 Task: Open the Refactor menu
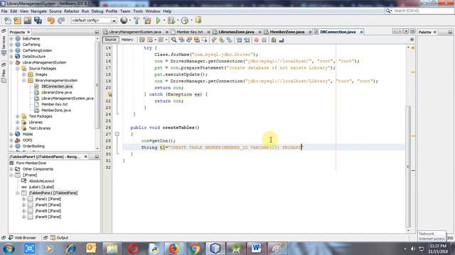pos(71,11)
